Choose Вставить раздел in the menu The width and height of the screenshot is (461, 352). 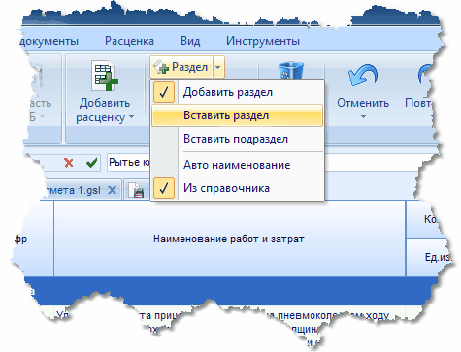coord(238,115)
